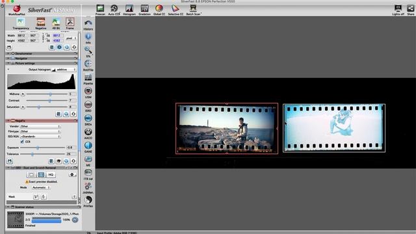Open the Histogram tool
The width and height of the screenshot is (416, 234).
[x=129, y=10]
